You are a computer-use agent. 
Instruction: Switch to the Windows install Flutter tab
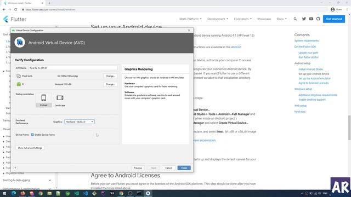[x=22, y=3]
